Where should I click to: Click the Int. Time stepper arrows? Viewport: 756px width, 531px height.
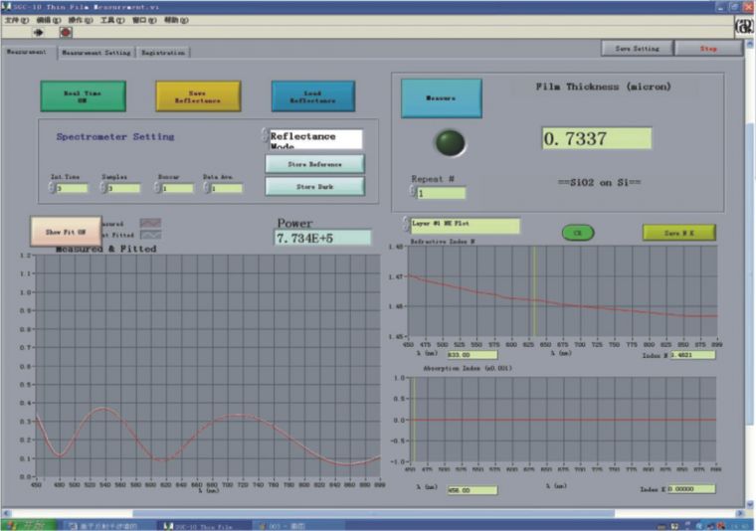[x=53, y=188]
